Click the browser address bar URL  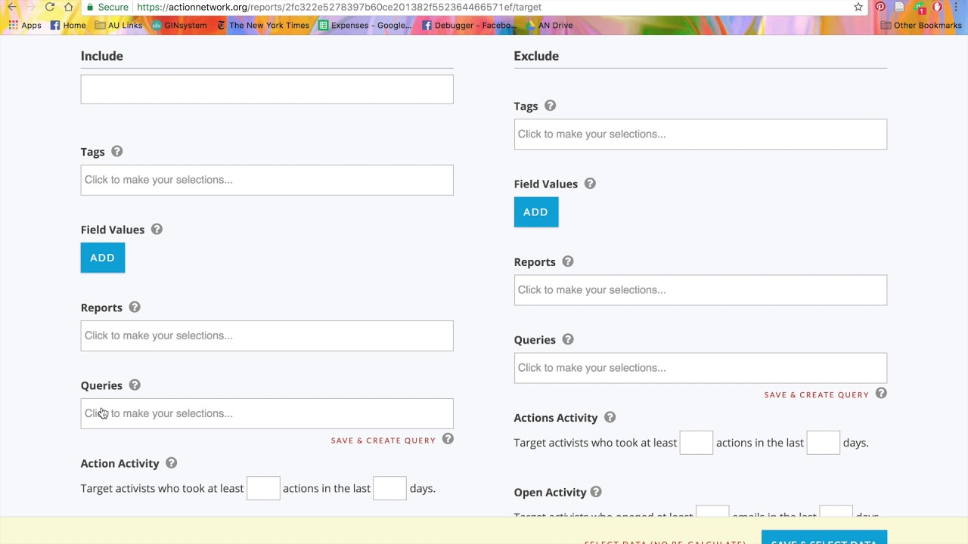click(339, 7)
